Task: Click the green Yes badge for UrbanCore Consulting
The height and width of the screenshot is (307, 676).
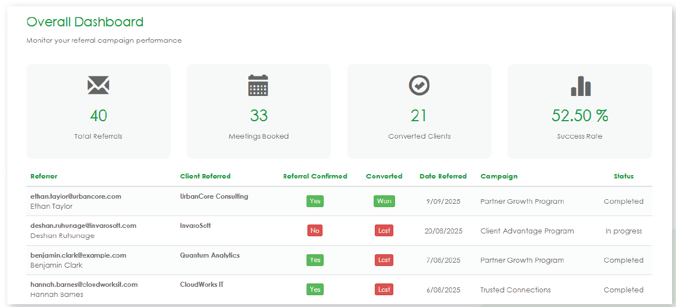Action: coord(315,201)
